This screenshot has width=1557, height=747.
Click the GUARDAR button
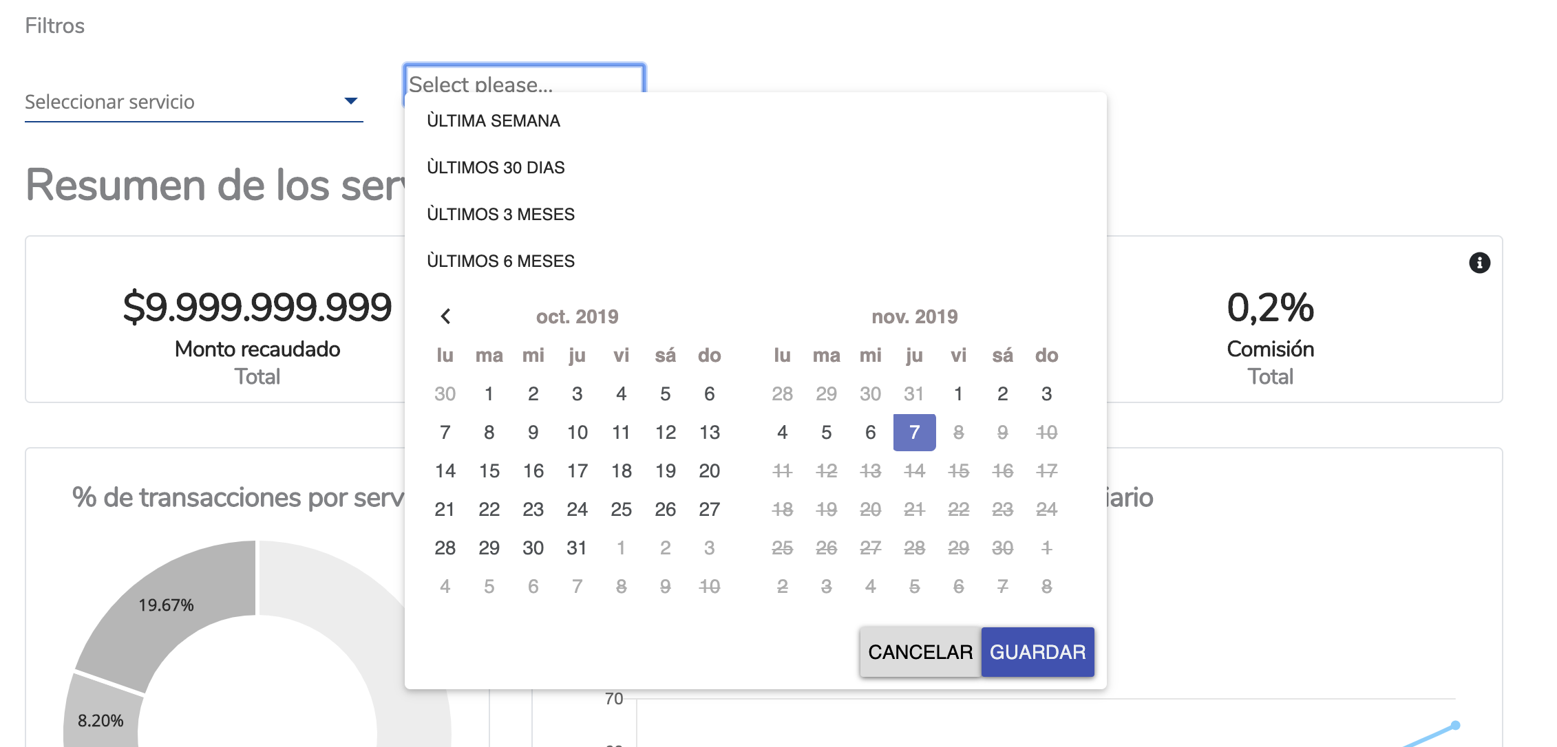click(1037, 651)
